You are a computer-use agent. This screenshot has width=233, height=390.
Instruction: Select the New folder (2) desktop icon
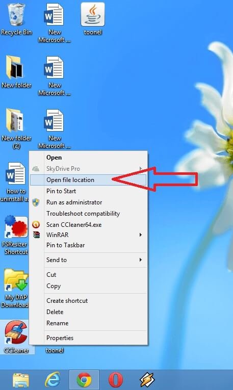(x=16, y=129)
